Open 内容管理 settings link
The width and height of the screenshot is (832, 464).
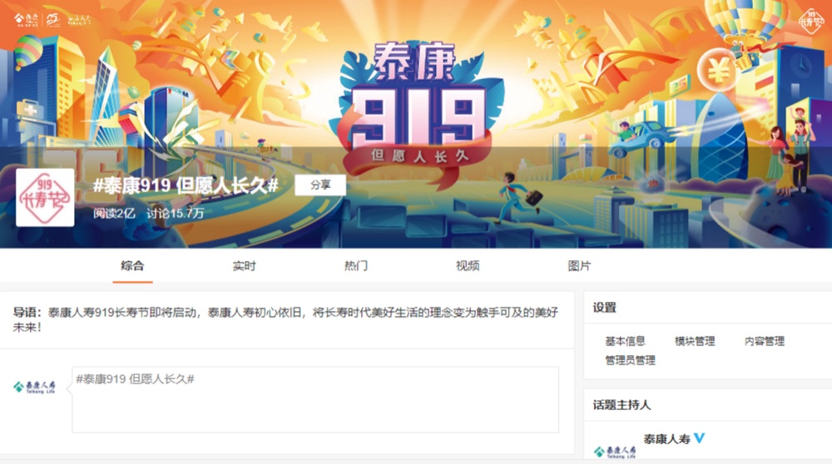click(764, 341)
